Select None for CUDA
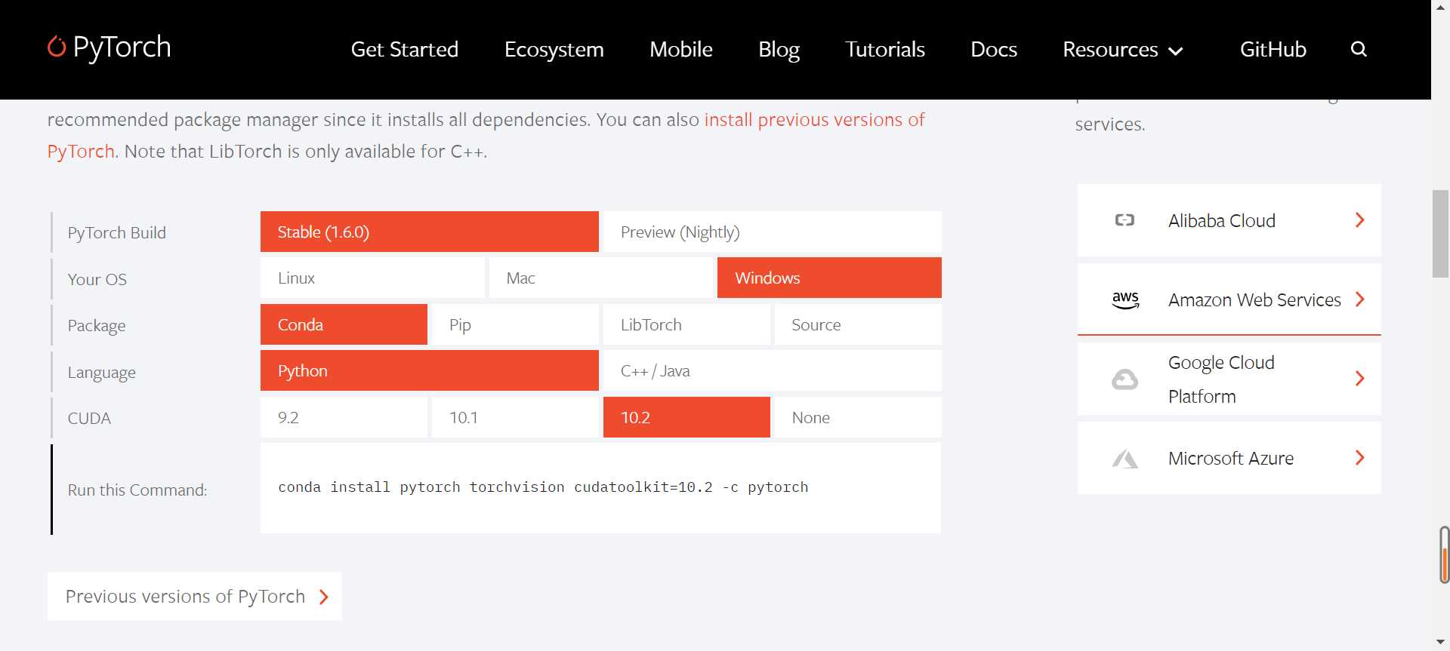The image size is (1450, 651). coord(858,417)
